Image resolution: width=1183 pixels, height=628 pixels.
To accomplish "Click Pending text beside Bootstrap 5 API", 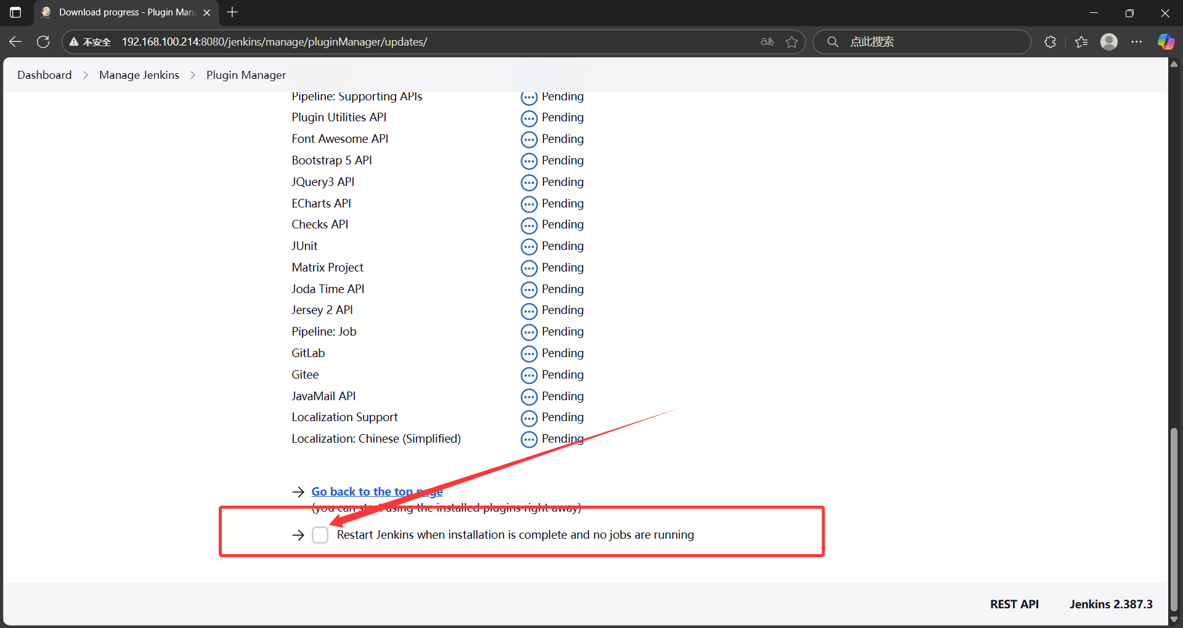I will pyautogui.click(x=563, y=160).
